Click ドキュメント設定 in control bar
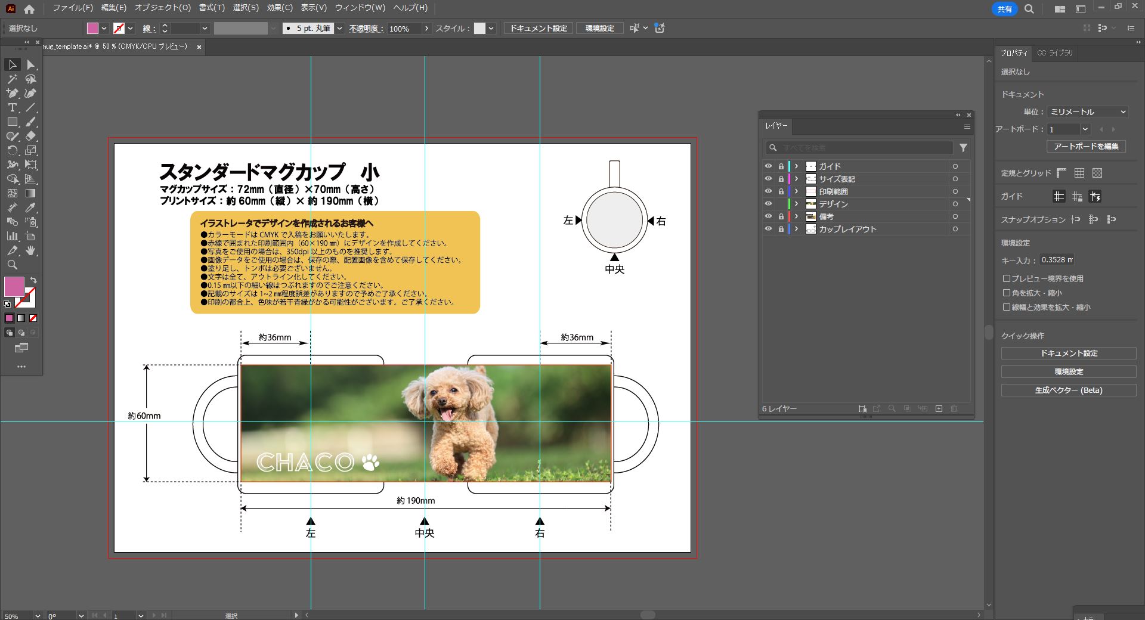1145x620 pixels. 539,28
